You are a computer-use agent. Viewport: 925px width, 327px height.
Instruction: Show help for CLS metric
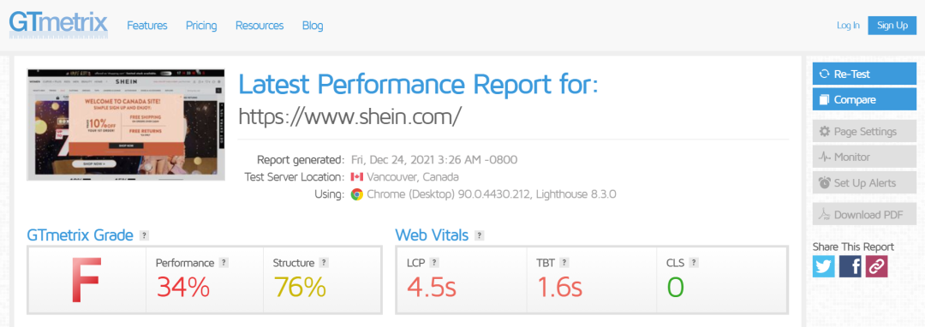coord(694,263)
